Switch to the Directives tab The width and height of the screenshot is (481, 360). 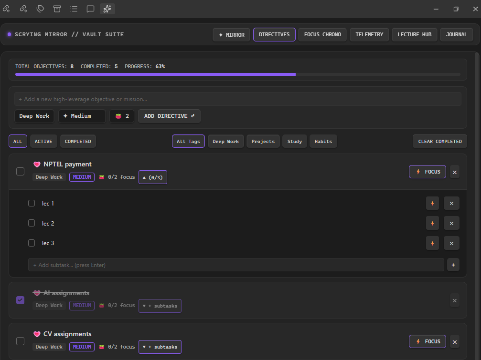pyautogui.click(x=274, y=35)
